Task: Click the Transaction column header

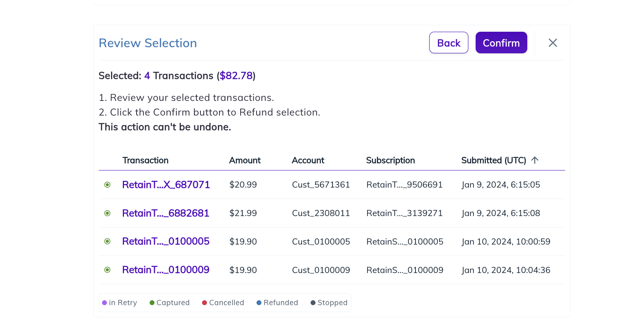Action: 146,160
